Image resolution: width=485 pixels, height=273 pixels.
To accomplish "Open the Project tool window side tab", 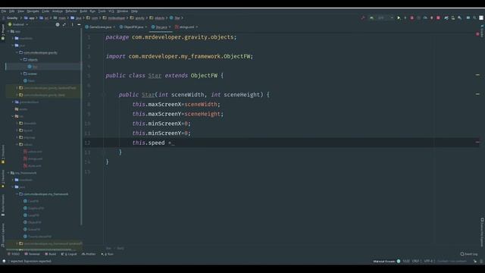I will tap(3, 31).
